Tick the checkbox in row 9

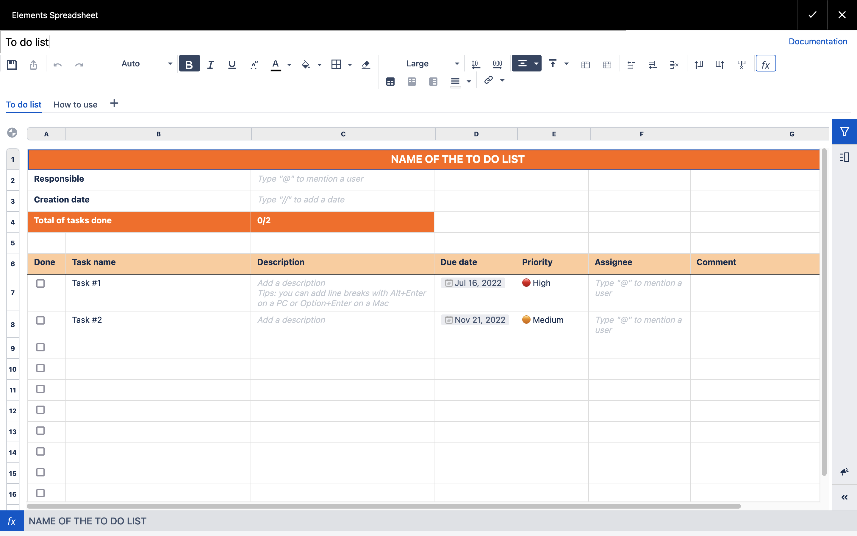pyautogui.click(x=41, y=348)
